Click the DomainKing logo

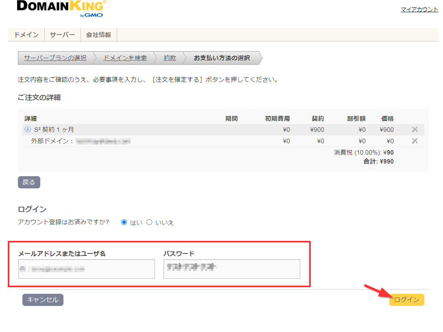(x=62, y=9)
